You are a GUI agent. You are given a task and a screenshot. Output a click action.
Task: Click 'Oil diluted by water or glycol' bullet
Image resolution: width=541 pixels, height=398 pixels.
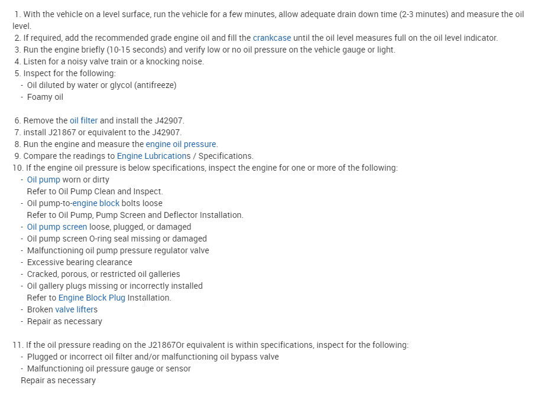point(102,85)
